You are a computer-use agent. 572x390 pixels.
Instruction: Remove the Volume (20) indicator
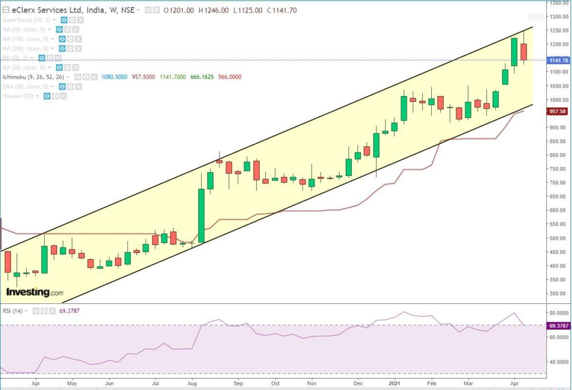pyautogui.click(x=63, y=96)
